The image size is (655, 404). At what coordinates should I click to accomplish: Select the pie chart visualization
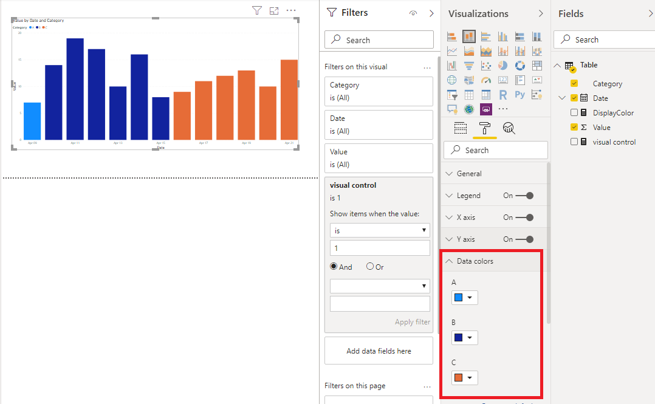click(503, 66)
